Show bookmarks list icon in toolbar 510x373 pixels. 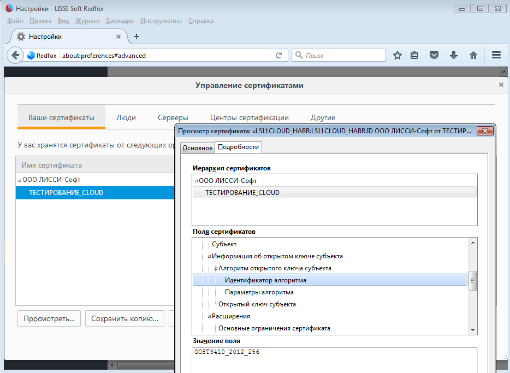414,55
